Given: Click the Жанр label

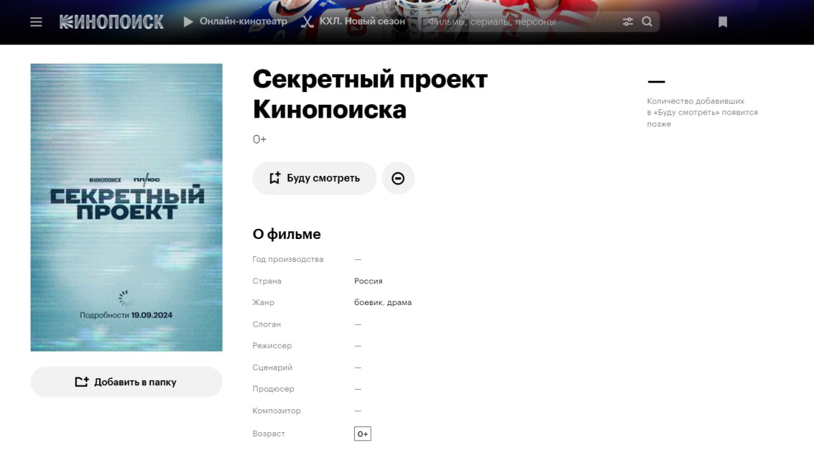Looking at the screenshot, I should (x=263, y=303).
